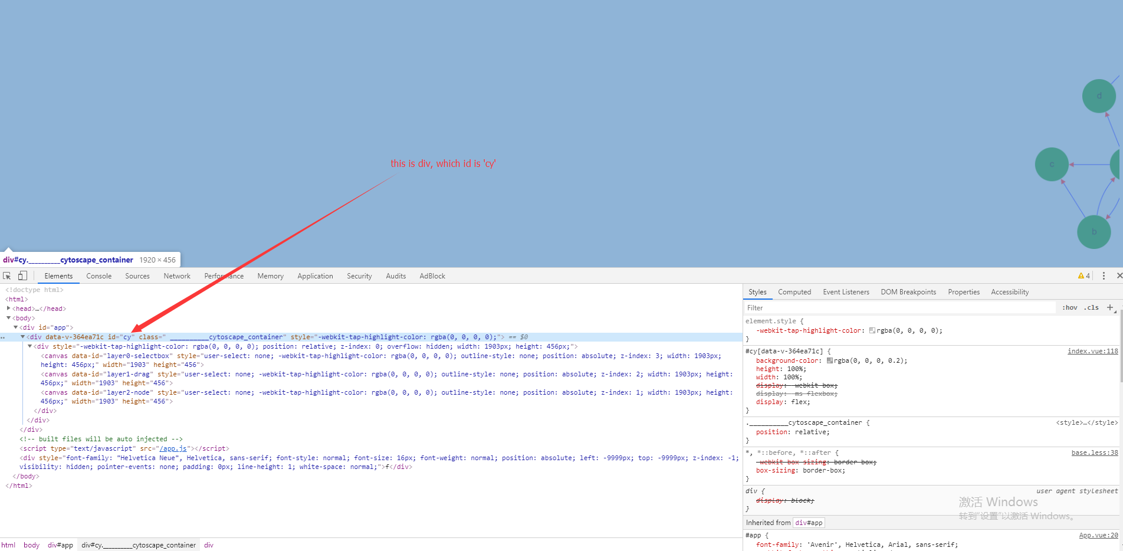The width and height of the screenshot is (1123, 551).
Task: Open the base.less:38 source link
Action: click(x=1094, y=452)
